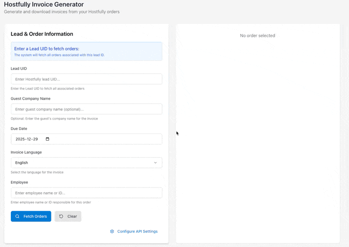Click the 'Due Date' label
Viewport: 349px width, 247px height.
(19, 128)
